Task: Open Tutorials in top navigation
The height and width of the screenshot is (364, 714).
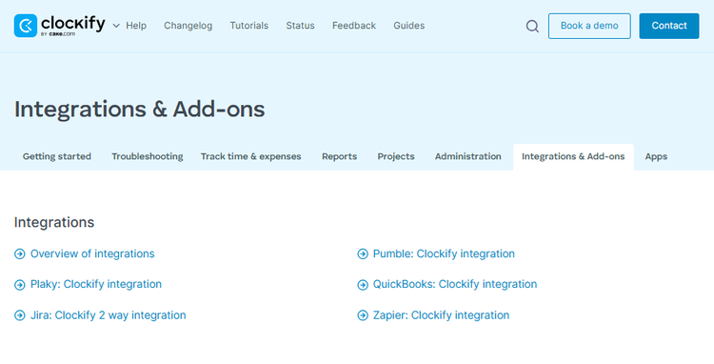Action: pos(249,26)
